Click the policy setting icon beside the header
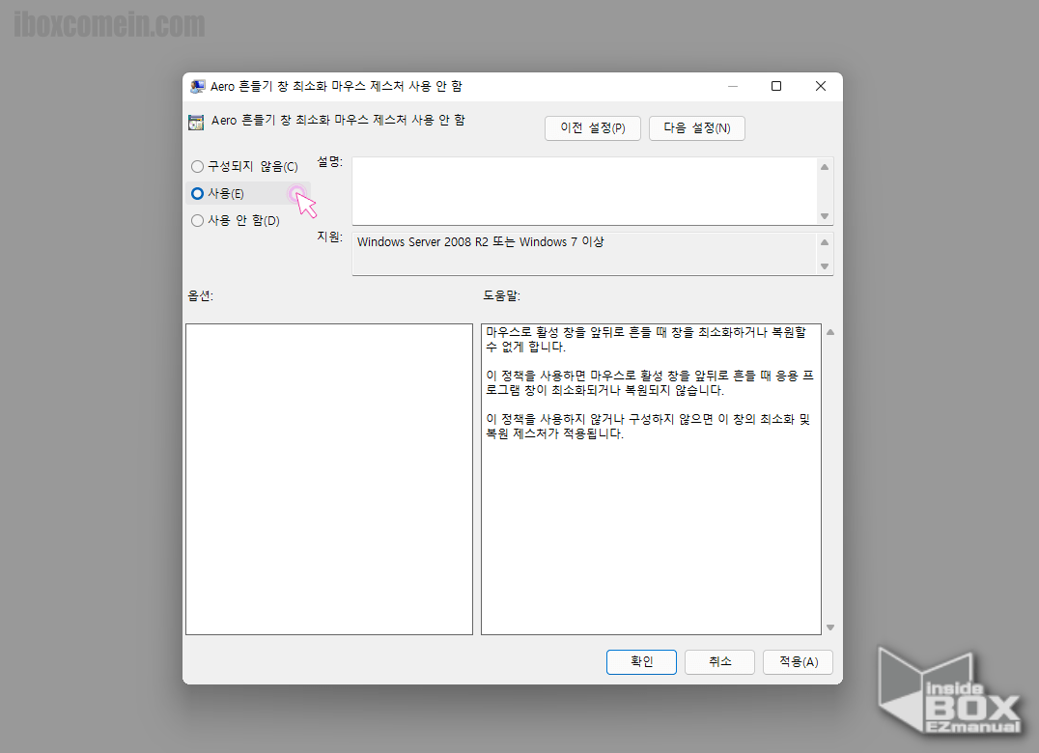Image resolution: width=1039 pixels, height=753 pixels. tap(196, 123)
